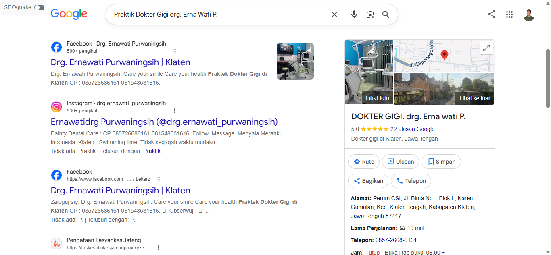
Task: Click the 'Pendataan Fasyankes Jateng' site name
Action: tap(104, 240)
